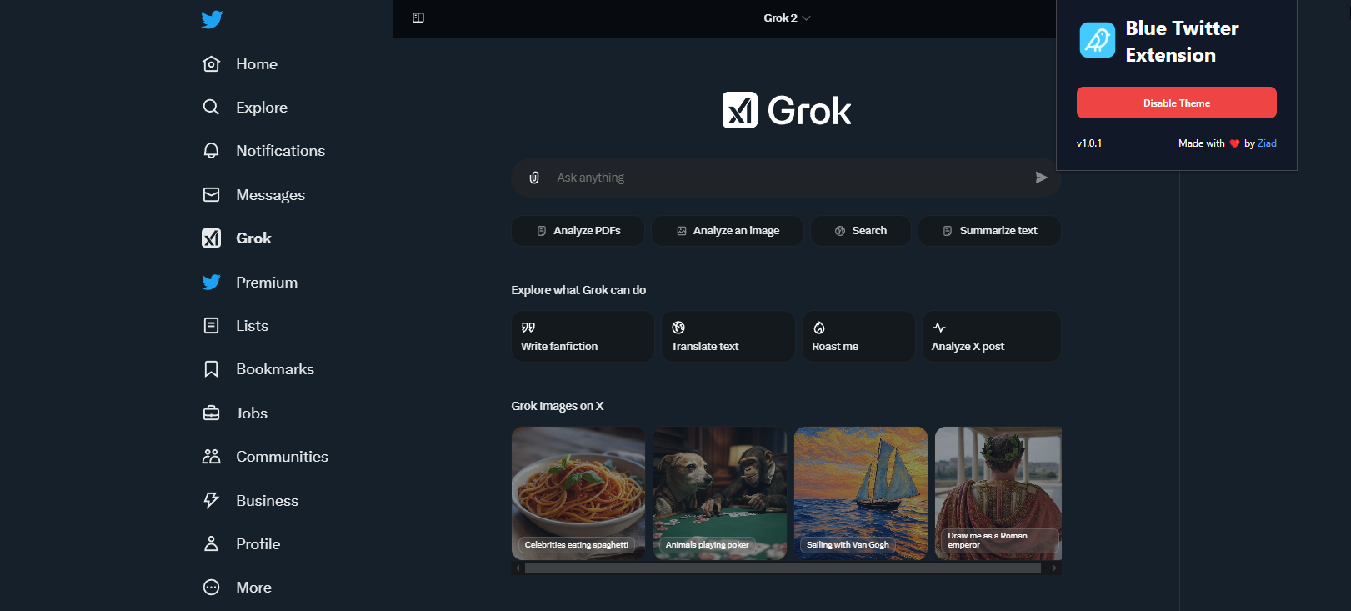Image resolution: width=1351 pixels, height=611 pixels.
Task: Click the Premium bird icon
Action: (x=212, y=283)
